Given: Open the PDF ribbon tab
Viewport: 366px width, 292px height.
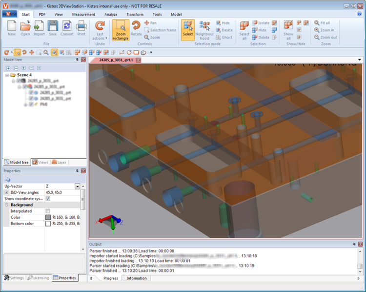Looking at the screenshot, I should pos(42,15).
